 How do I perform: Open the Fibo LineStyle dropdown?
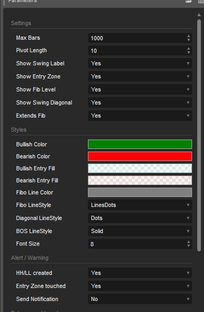pyautogui.click(x=140, y=205)
